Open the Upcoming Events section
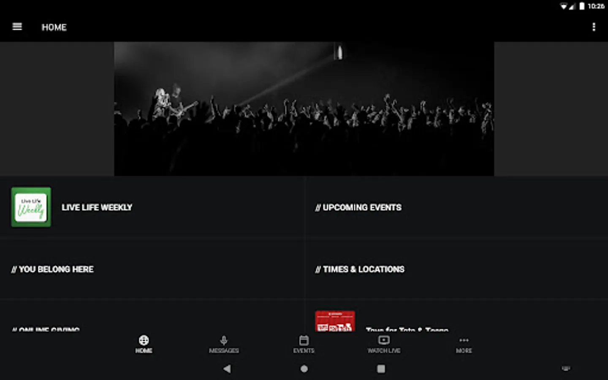This screenshot has height=380, width=608. [x=456, y=207]
